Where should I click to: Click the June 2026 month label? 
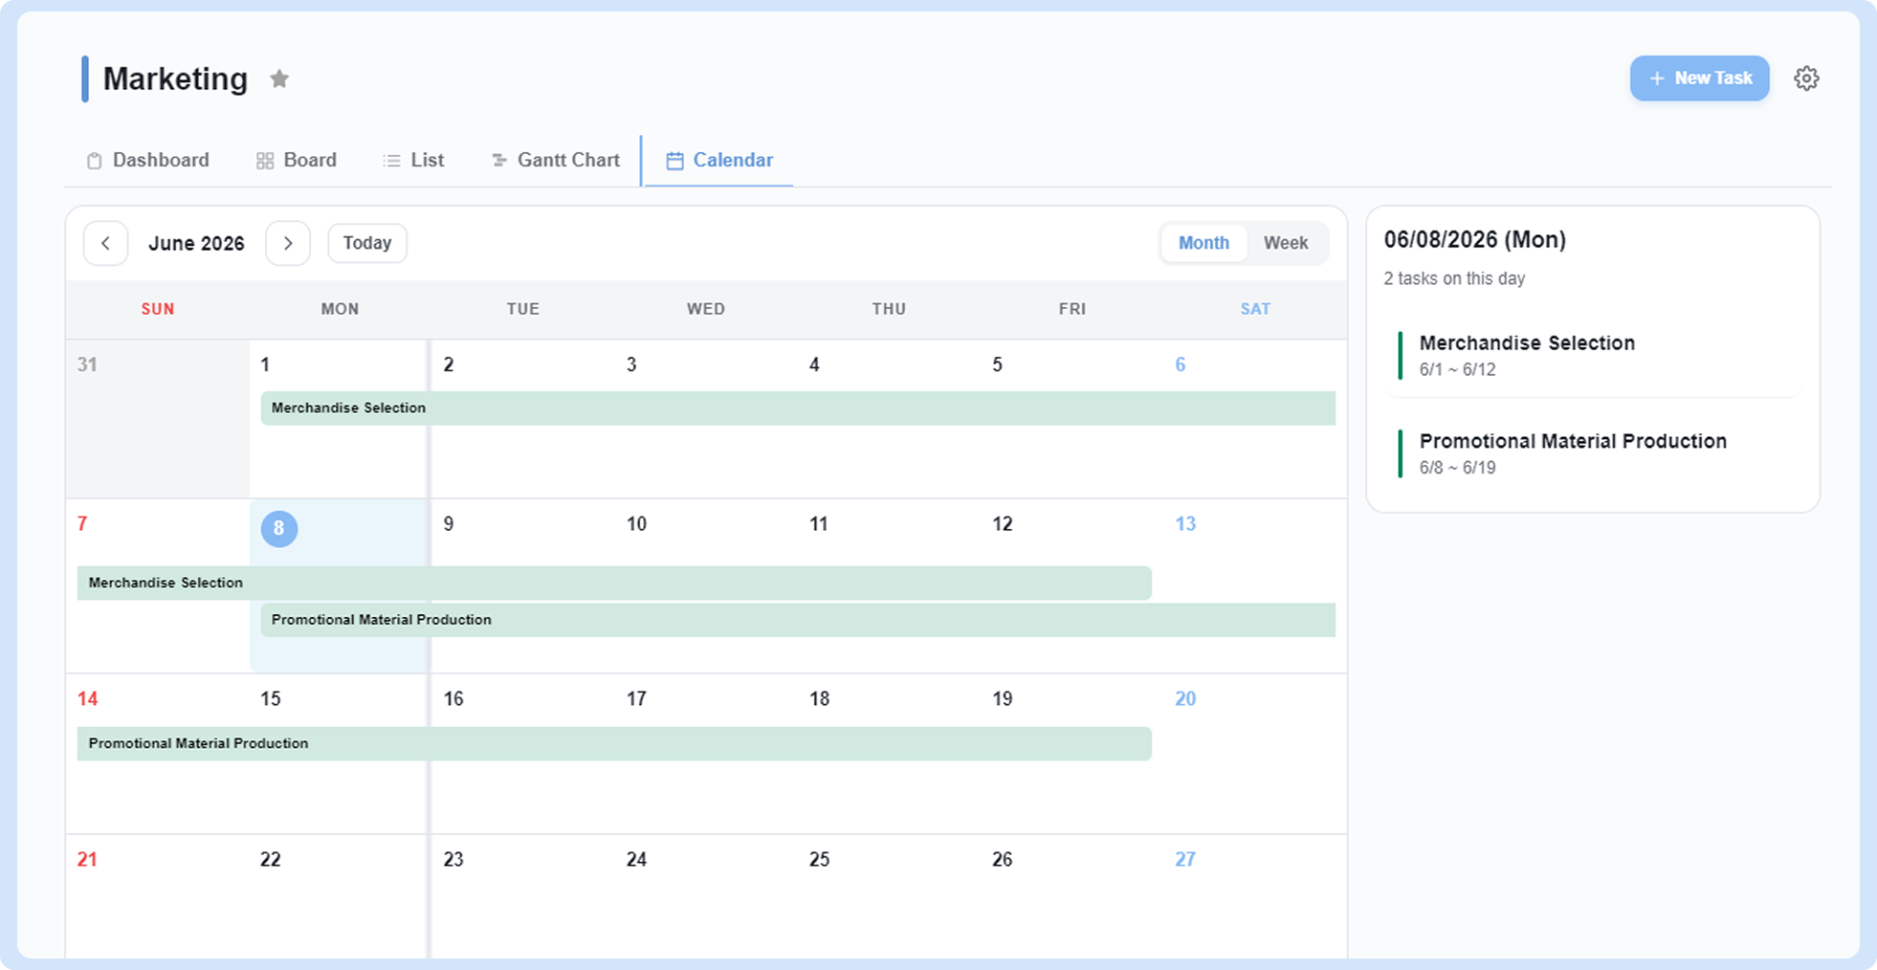196,243
